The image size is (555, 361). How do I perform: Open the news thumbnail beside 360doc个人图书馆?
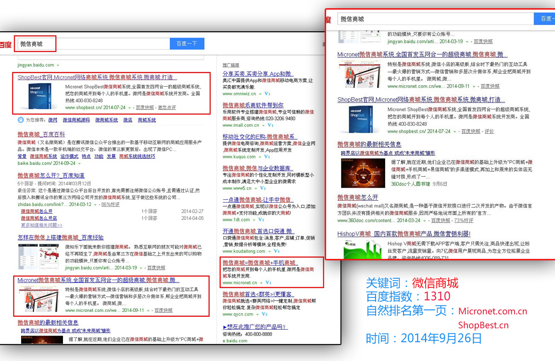point(363,173)
